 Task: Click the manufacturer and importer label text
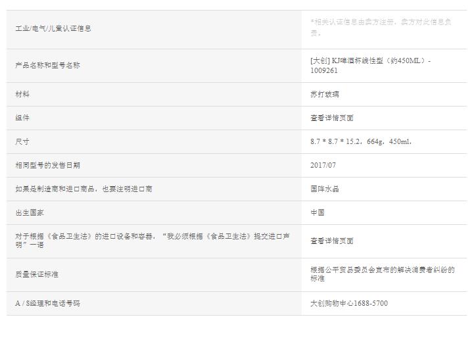pyautogui.click(x=83, y=189)
